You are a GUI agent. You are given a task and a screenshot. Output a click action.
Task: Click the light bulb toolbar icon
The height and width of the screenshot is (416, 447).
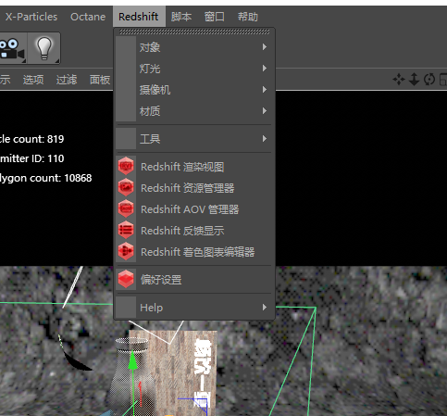click(x=44, y=48)
